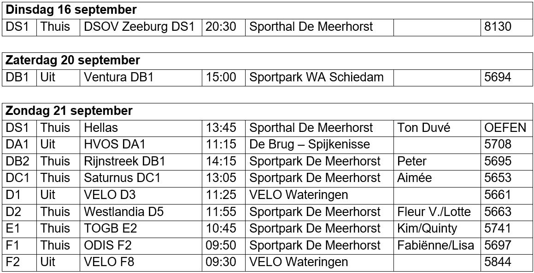Image resolution: width=534 pixels, height=273 pixels.
Task: Click the Ventura DB1 opponent cell
Action: tap(141, 77)
